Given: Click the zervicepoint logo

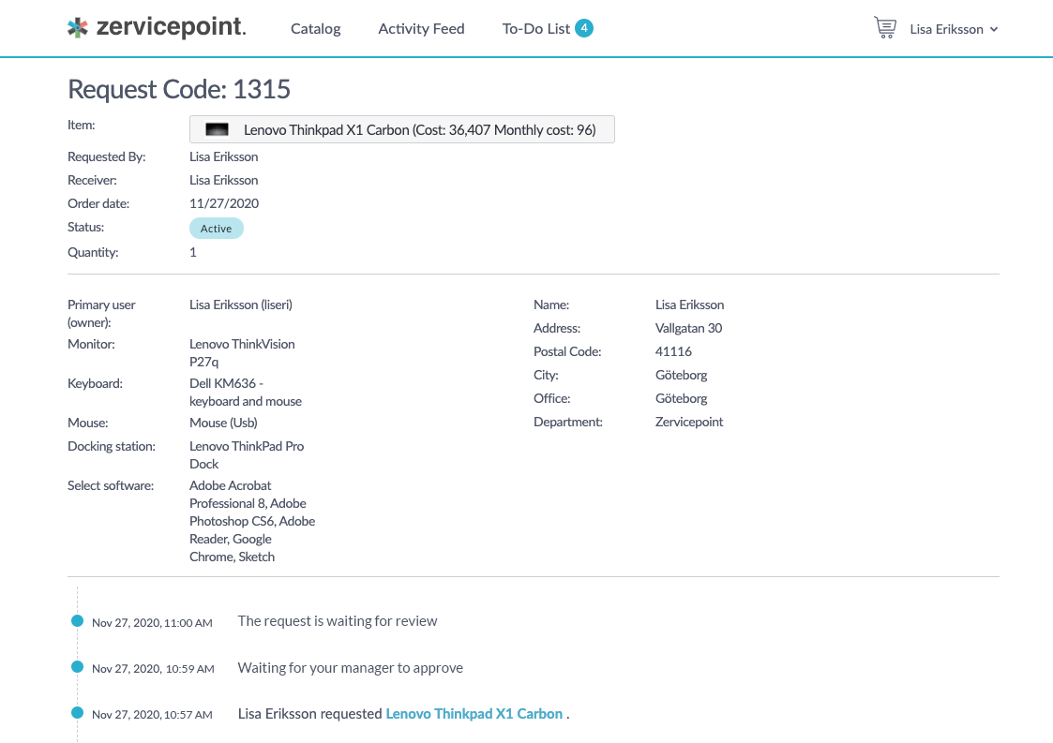Looking at the screenshot, I should pyautogui.click(x=157, y=28).
